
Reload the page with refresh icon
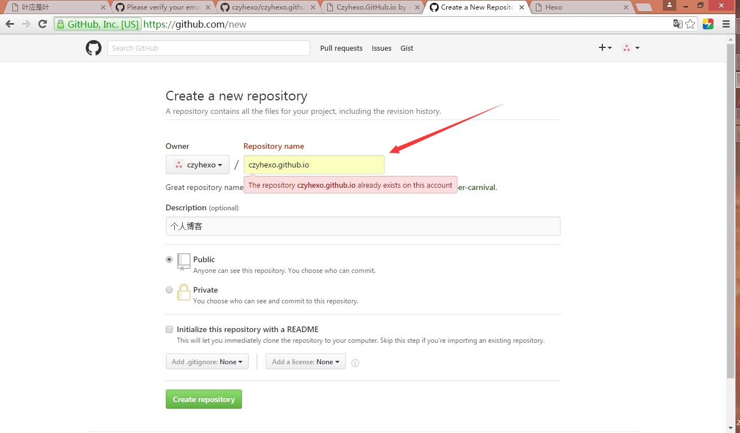42,24
